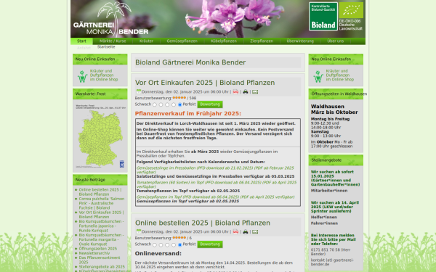Image resolution: width=436 pixels, height=272 pixels.
Task: Click right sidebar shopping cart icon
Action: tap(318, 76)
